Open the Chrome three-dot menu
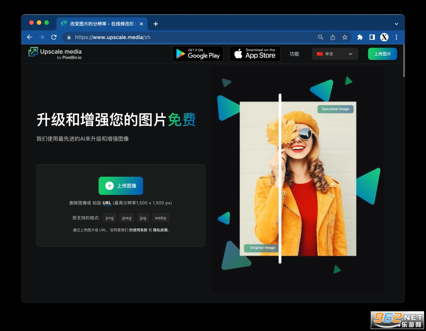 396,37
